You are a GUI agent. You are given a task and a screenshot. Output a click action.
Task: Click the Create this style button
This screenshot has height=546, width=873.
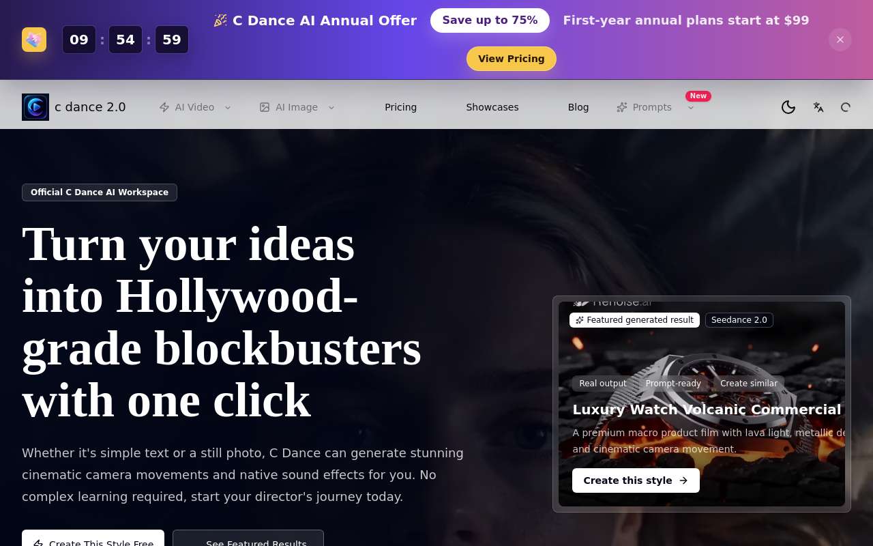(x=636, y=480)
